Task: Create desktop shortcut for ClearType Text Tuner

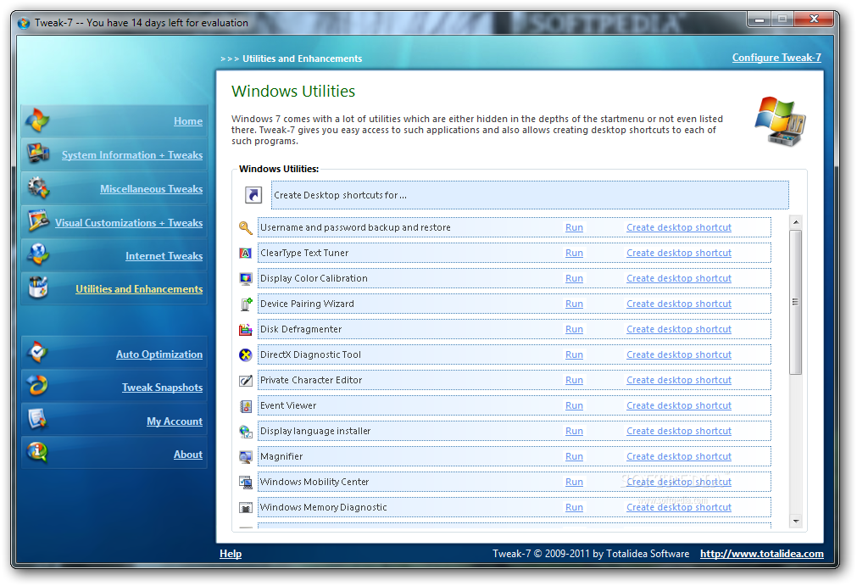Action: click(678, 253)
